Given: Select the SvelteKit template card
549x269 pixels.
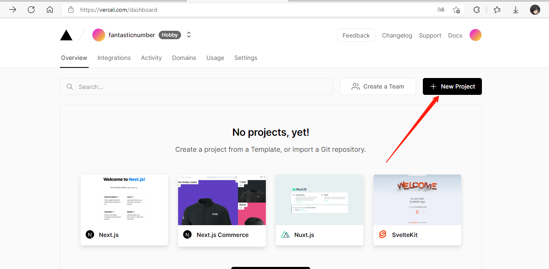Looking at the screenshot, I should coord(417,210).
